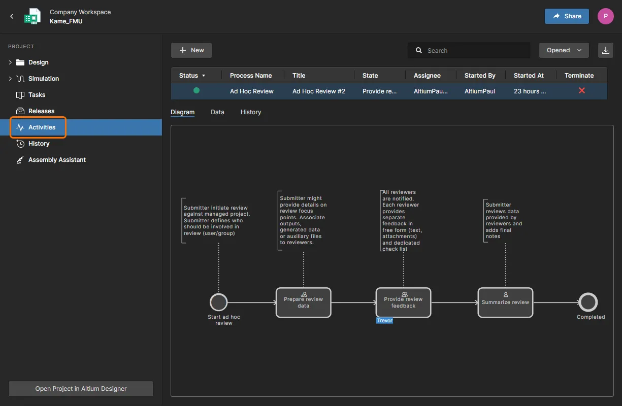This screenshot has height=406, width=622.
Task: Open the Opened filter dropdown
Action: 564,50
